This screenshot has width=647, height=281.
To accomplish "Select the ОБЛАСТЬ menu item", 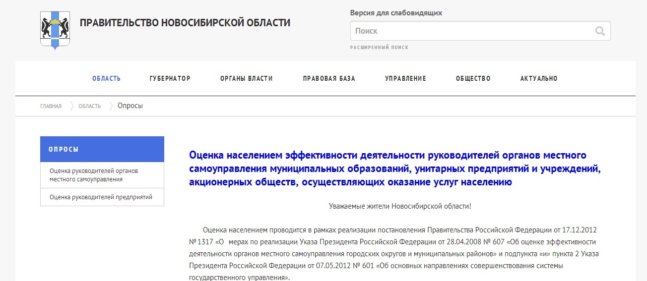I will tap(106, 78).
